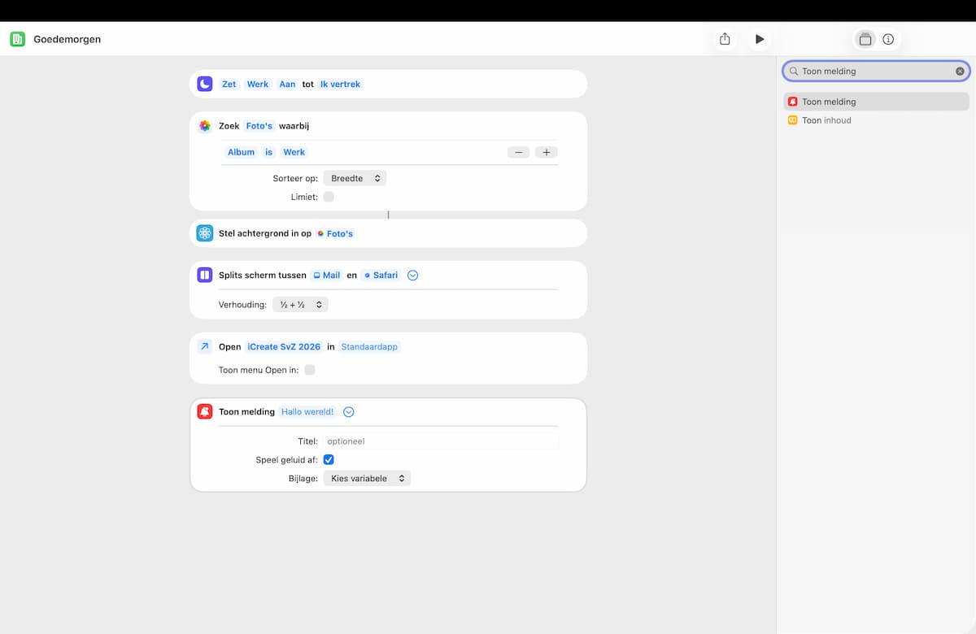
Task: Clear the search field with the x icon
Action: coord(960,72)
